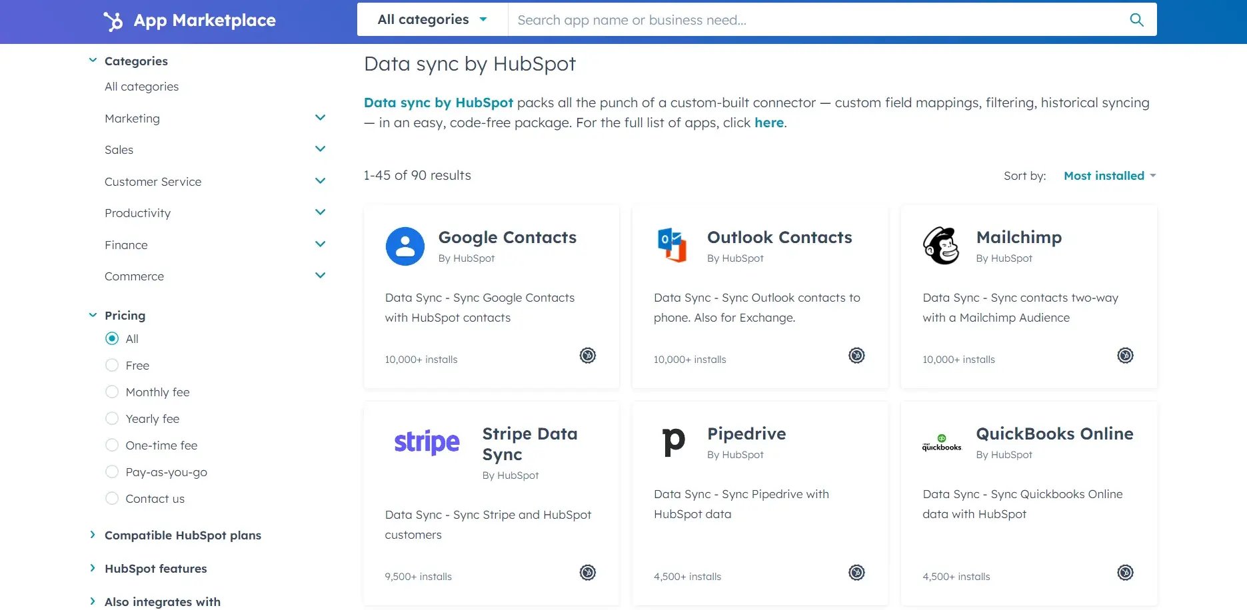
Task: Expand the Productivity category chevron
Action: point(320,212)
